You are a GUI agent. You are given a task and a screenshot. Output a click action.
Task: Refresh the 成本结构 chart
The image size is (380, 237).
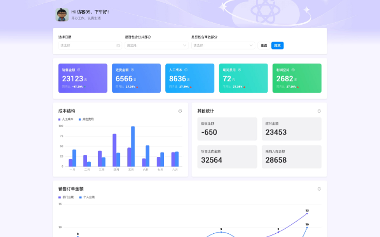tap(180, 111)
